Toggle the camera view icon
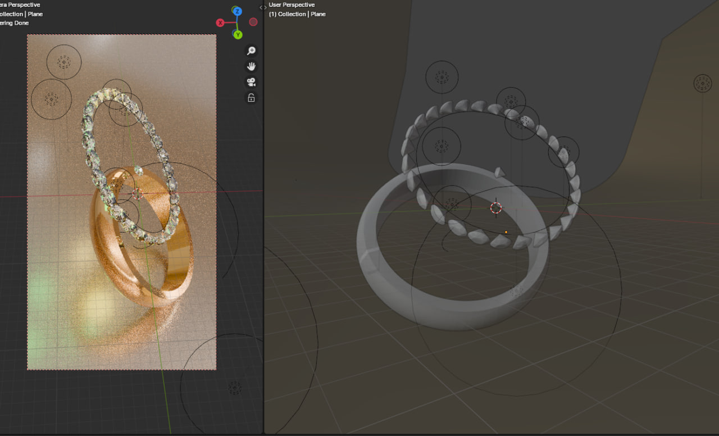The width and height of the screenshot is (719, 436). click(x=251, y=82)
